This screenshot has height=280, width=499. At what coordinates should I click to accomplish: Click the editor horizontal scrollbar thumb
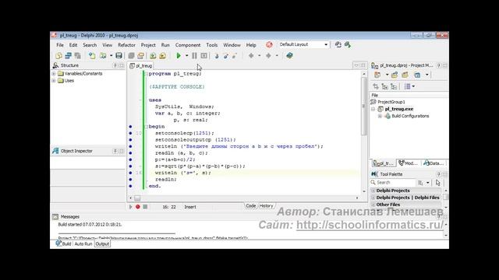pos(137,198)
